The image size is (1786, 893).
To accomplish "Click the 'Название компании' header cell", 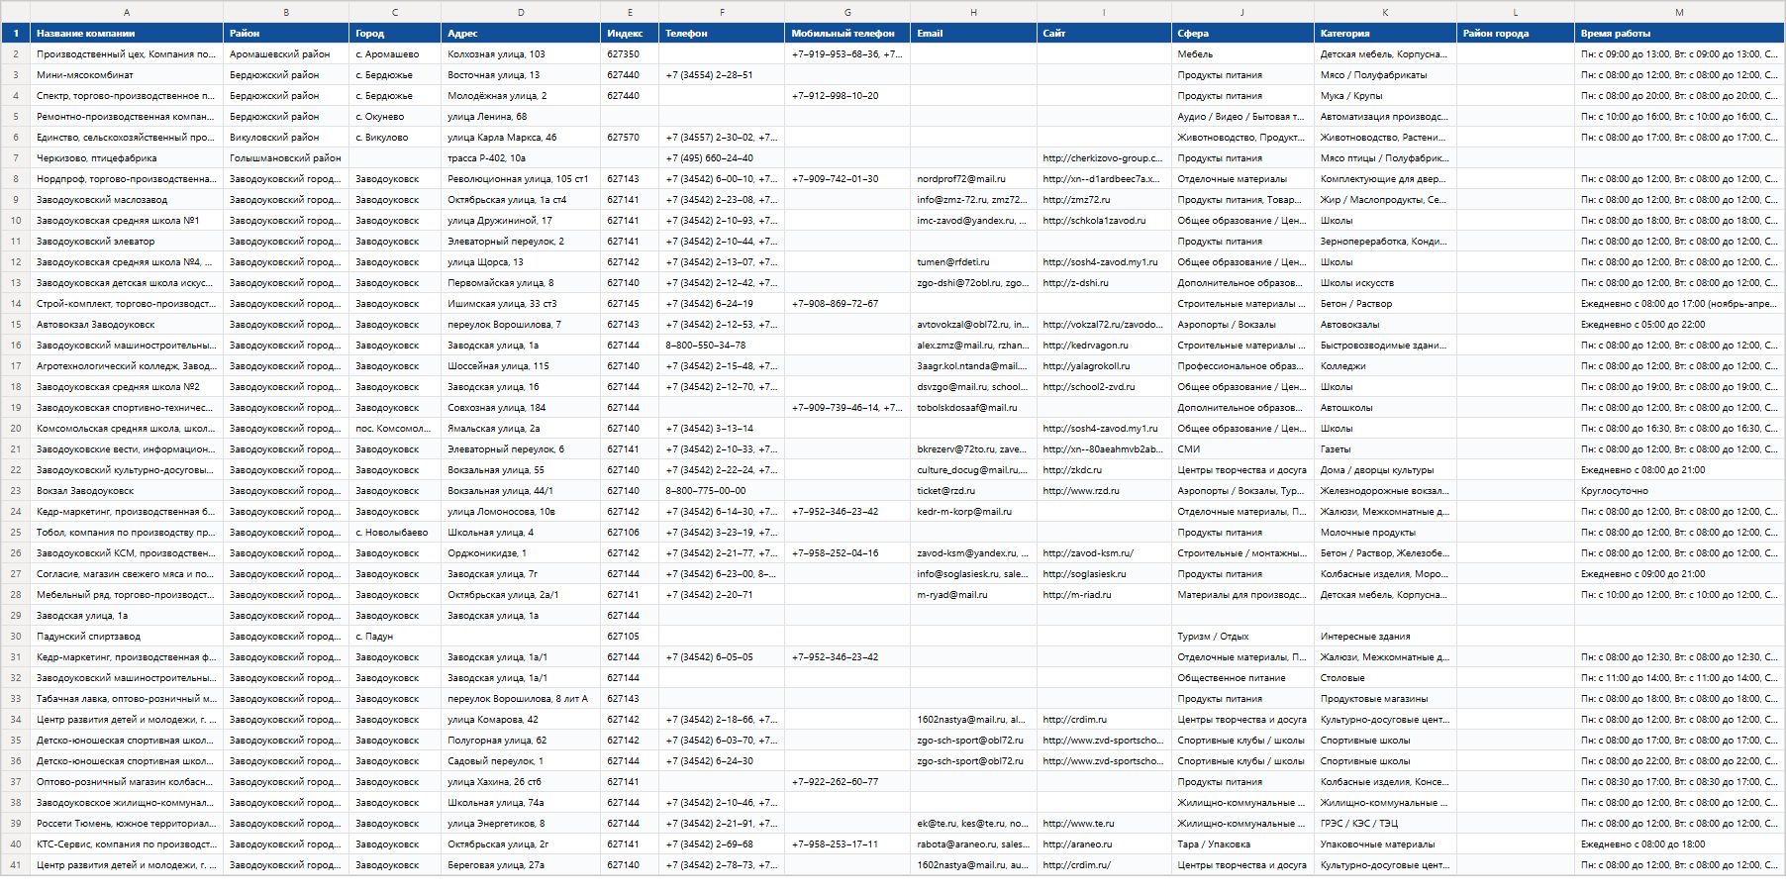I will pyautogui.click(x=127, y=34).
